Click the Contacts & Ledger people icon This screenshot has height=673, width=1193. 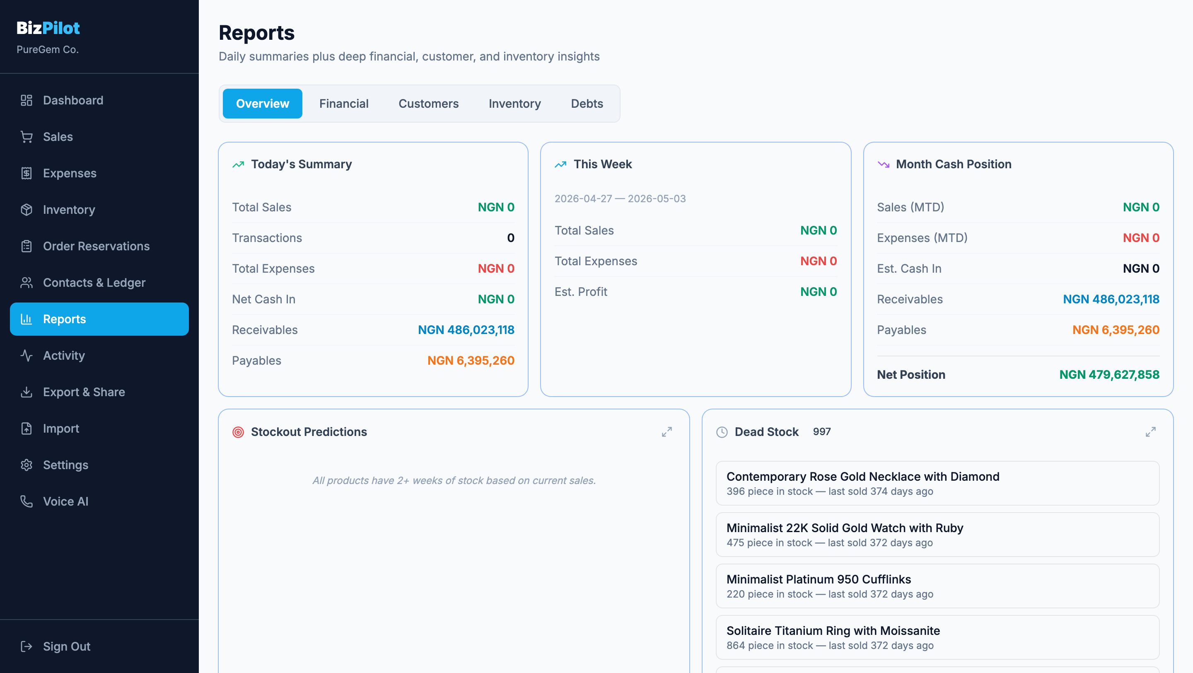point(27,283)
